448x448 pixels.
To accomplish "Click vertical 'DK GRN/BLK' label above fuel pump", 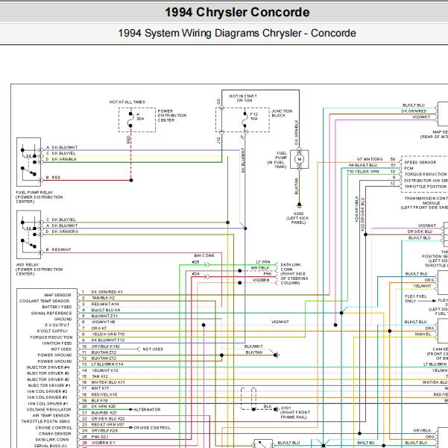I will tap(297, 132).
